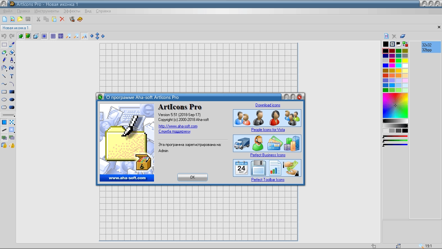Image resolution: width=442 pixels, height=249 pixels.
Task: Open a file using the folder icon
Action: (x=20, y=19)
